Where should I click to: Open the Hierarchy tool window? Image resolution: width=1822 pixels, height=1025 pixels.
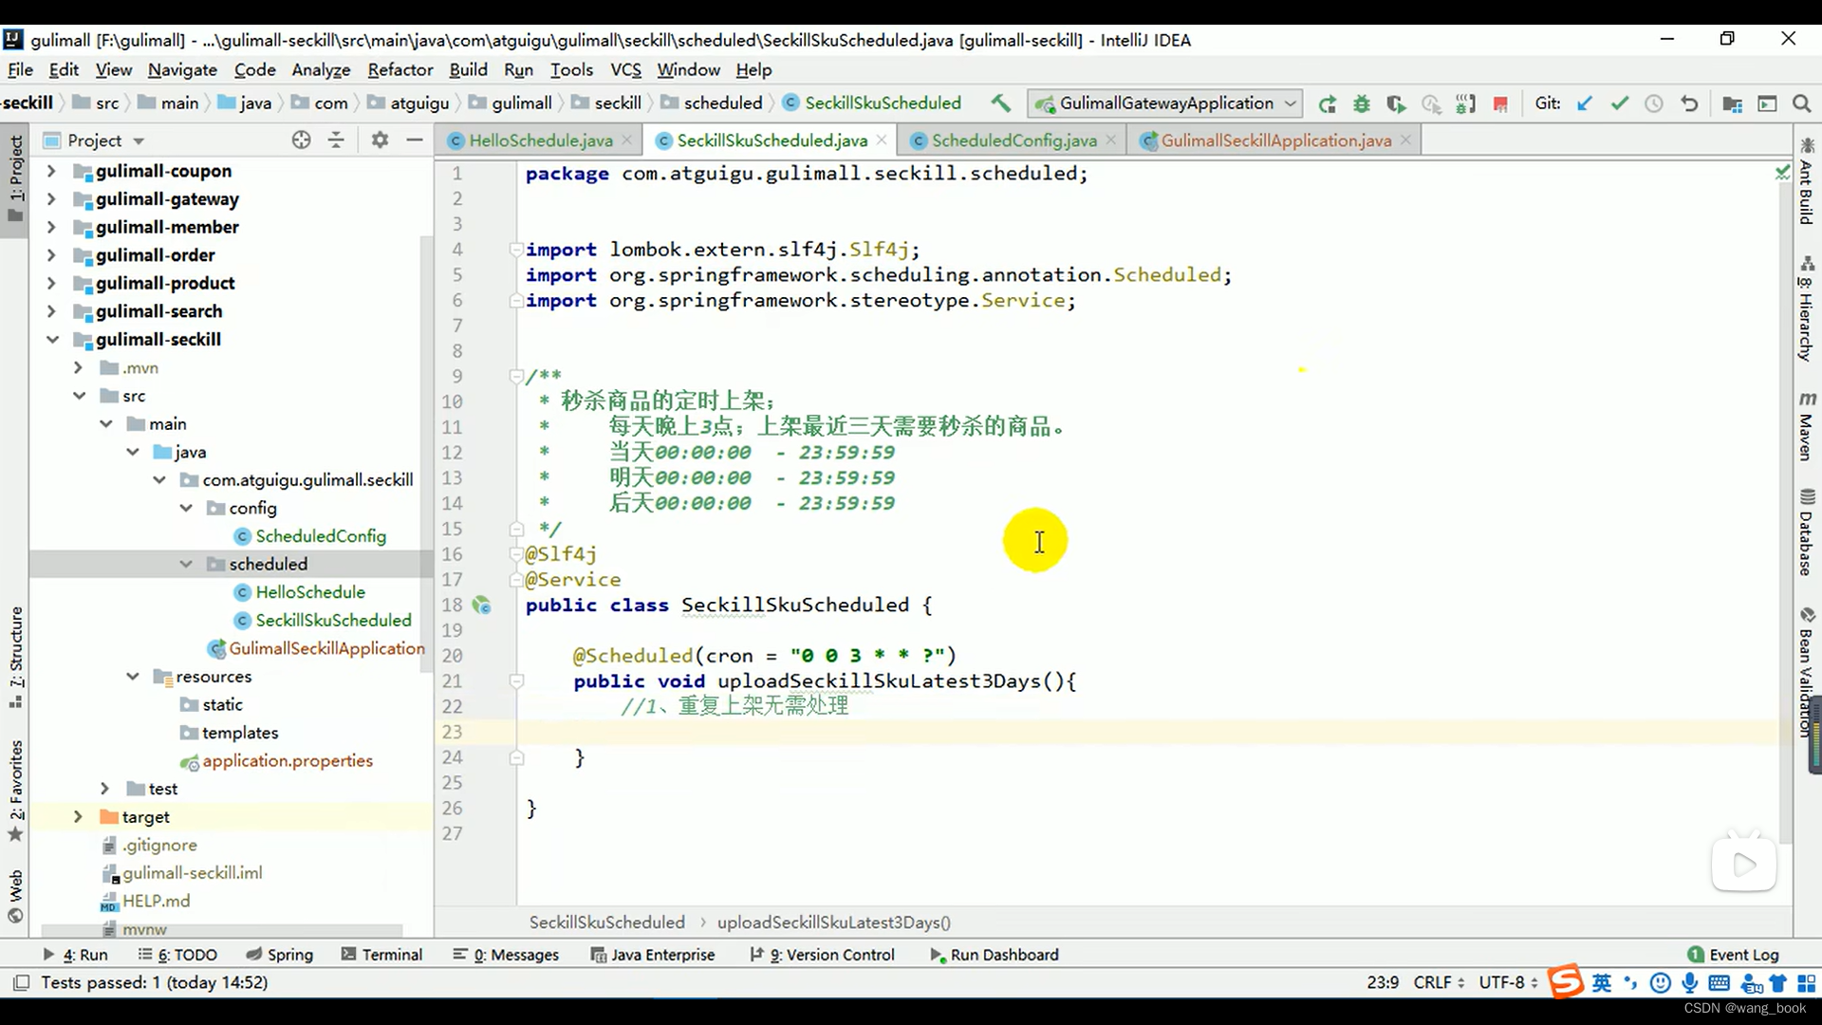(x=1807, y=308)
